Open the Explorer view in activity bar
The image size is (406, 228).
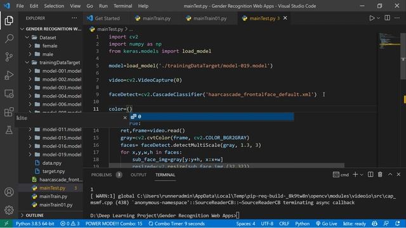click(x=9, y=20)
